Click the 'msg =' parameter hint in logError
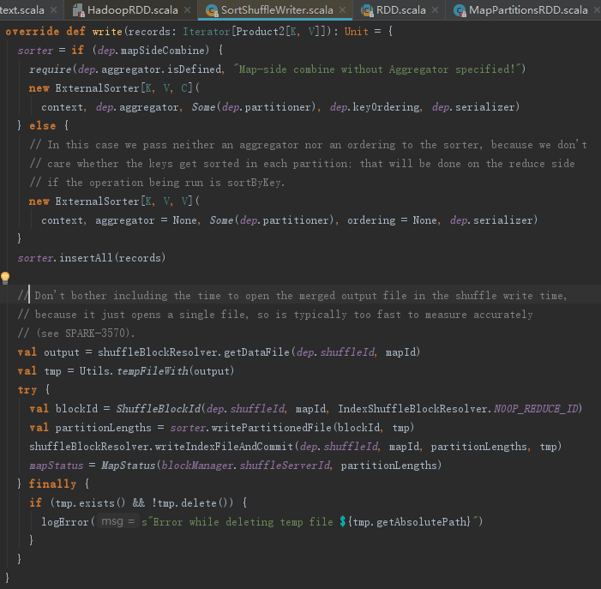 [x=117, y=521]
